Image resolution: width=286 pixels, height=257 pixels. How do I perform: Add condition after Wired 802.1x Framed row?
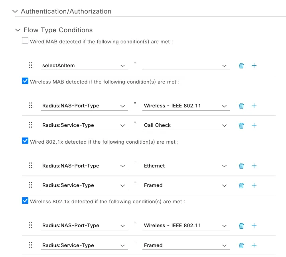click(254, 185)
